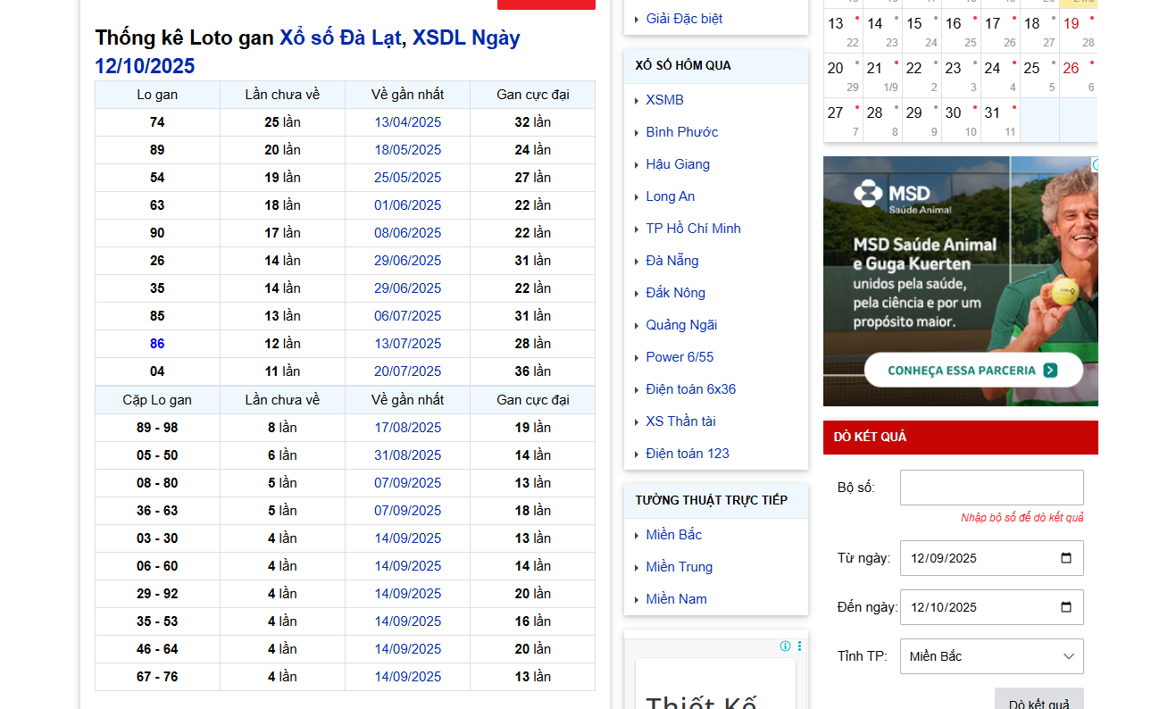The image size is (1168, 709).
Task: Click the MSD Saúde Animal logo
Action: tap(893, 196)
